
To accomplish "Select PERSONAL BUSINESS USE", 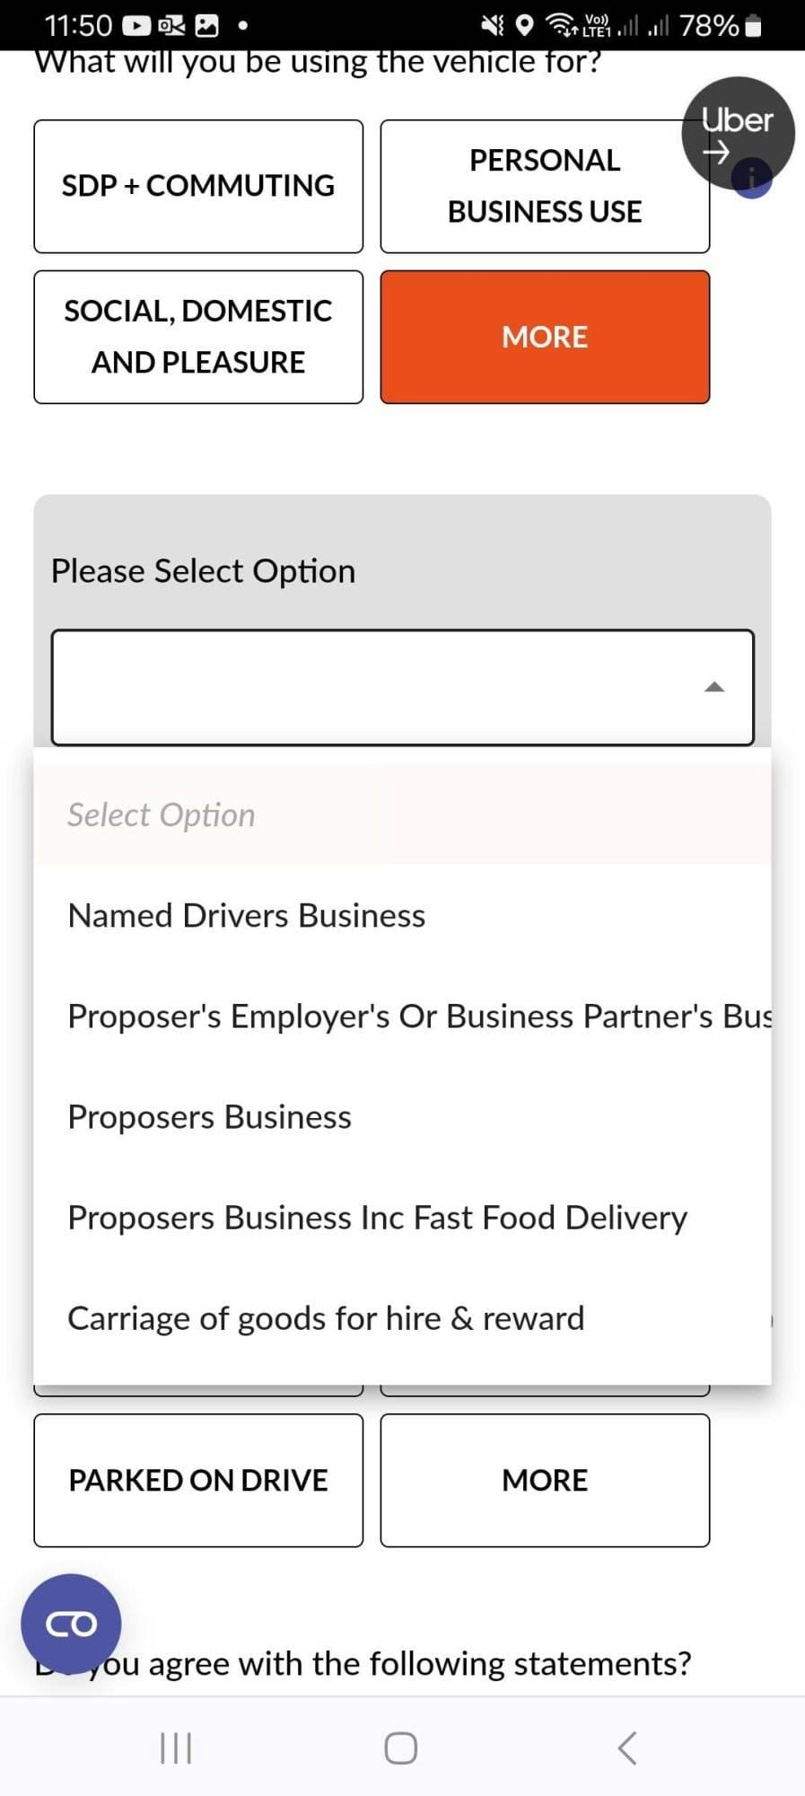I will click(544, 185).
